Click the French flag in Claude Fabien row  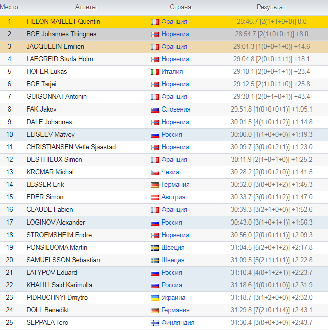point(155,210)
